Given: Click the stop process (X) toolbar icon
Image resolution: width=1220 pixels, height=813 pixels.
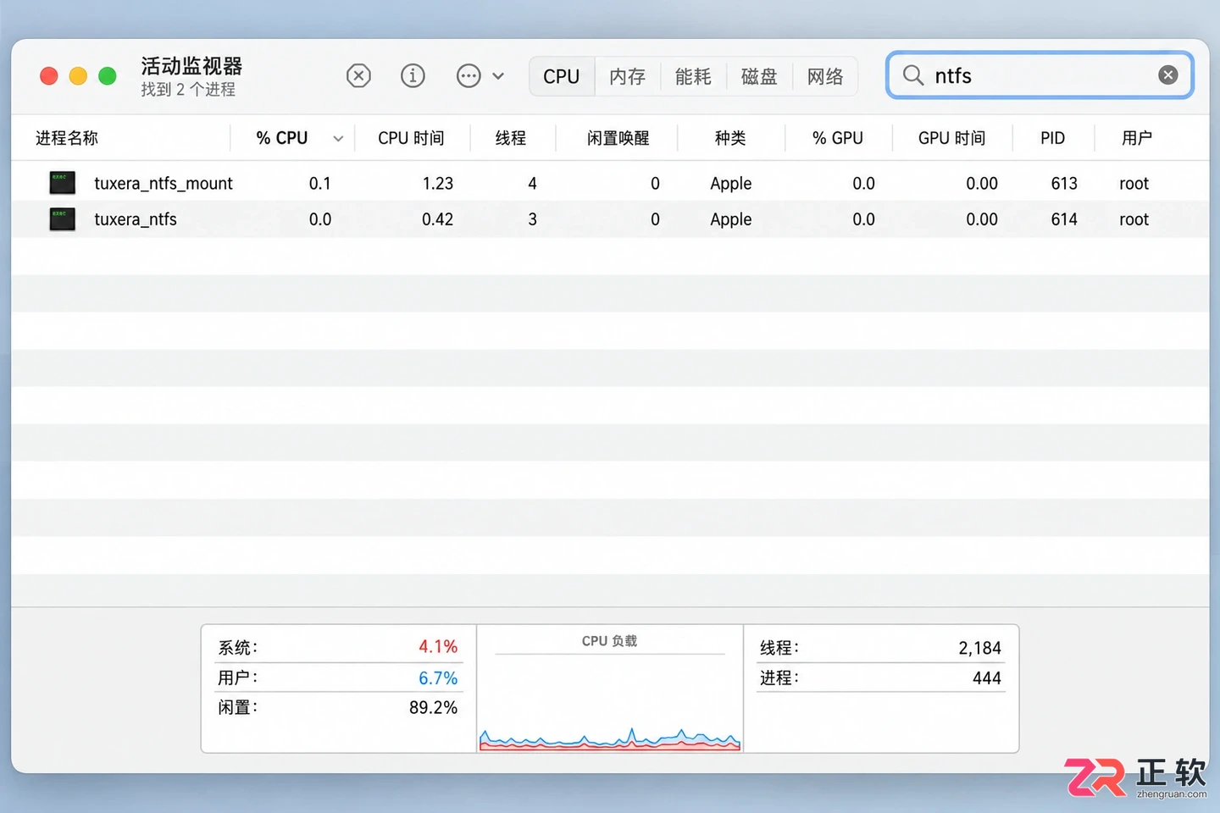Looking at the screenshot, I should [358, 76].
